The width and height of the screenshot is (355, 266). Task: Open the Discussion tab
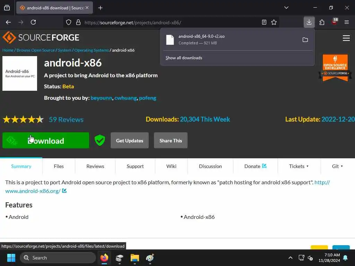[210, 166]
